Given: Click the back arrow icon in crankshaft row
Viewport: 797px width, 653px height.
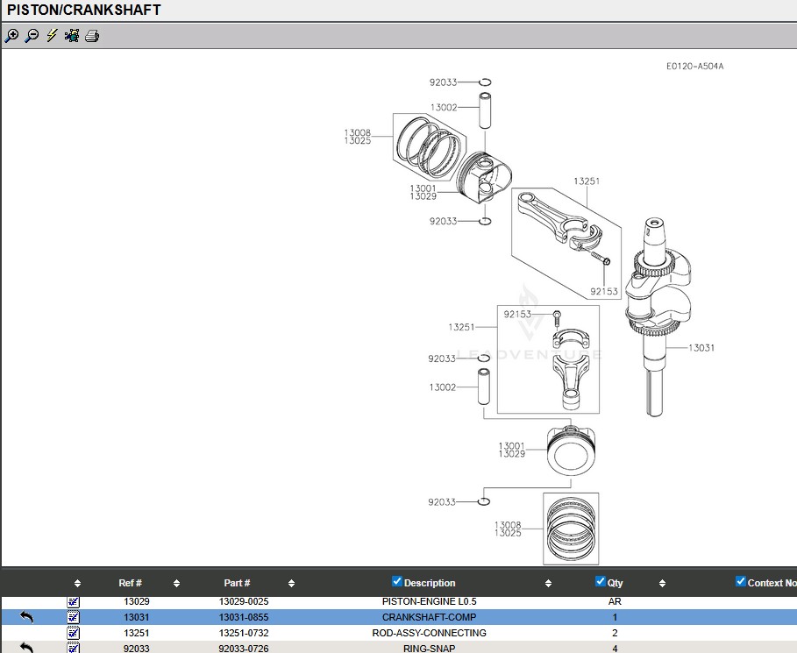Looking at the screenshot, I should 26,617.
